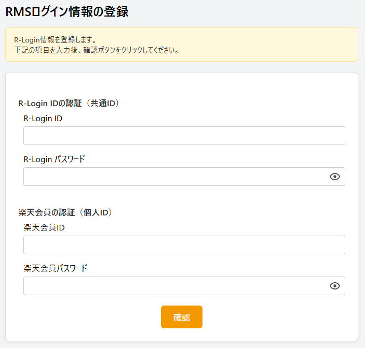Click the 確認 button
Screen dimensions: 365x348
click(x=181, y=317)
